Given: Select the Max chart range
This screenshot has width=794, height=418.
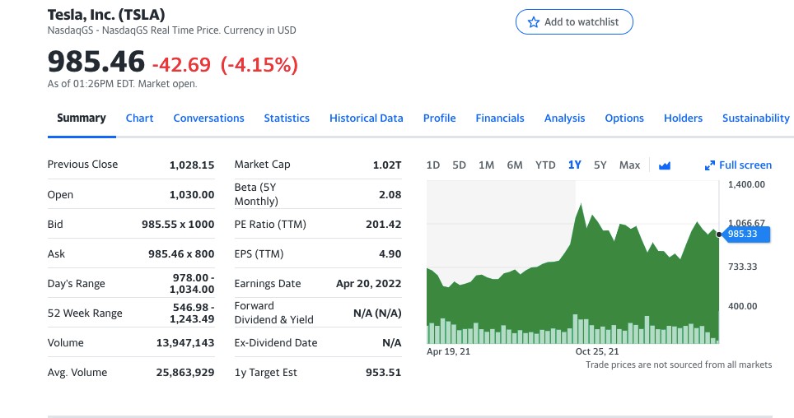Looking at the screenshot, I should pyautogui.click(x=629, y=165).
